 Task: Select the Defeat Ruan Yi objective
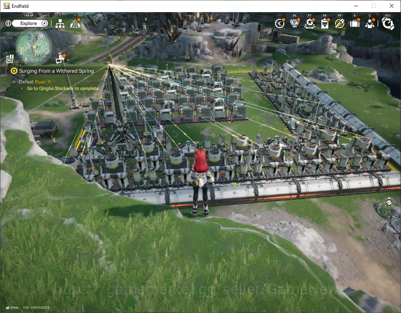[35, 82]
